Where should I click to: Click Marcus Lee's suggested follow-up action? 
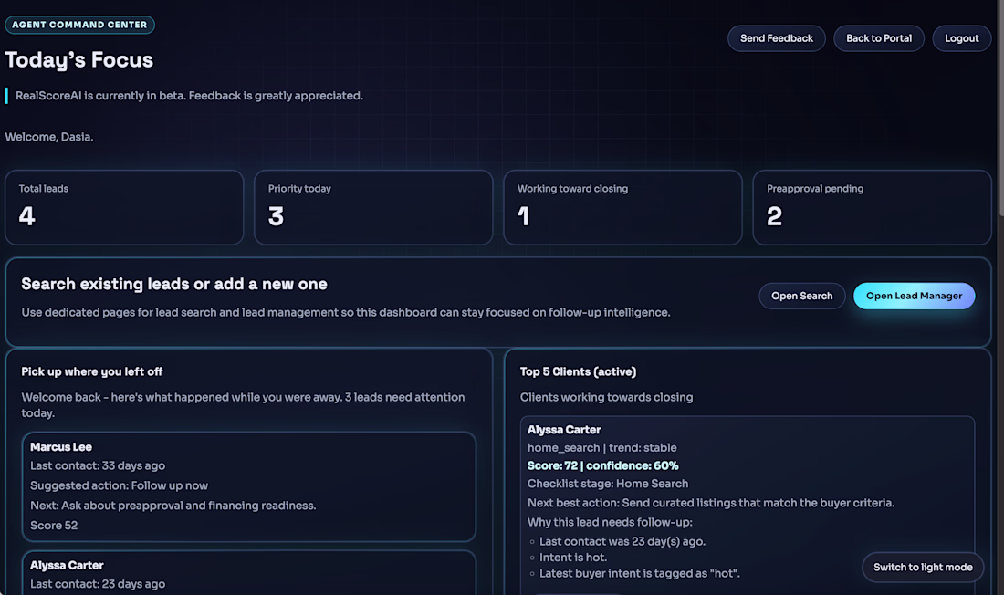[119, 485]
